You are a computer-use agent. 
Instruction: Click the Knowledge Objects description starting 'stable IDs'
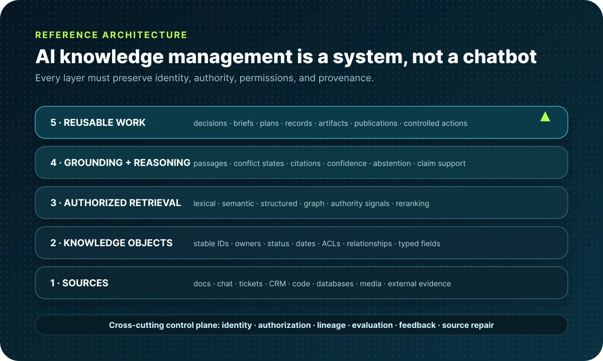(x=317, y=244)
